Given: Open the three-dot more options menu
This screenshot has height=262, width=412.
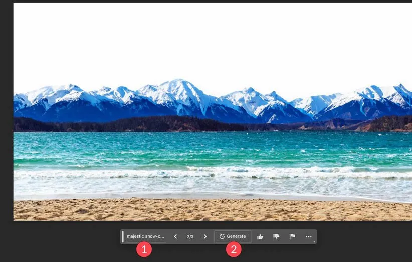Looking at the screenshot, I should click(308, 236).
